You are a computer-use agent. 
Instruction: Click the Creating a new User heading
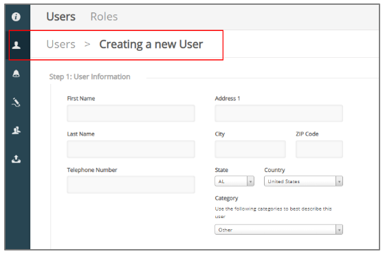tap(151, 45)
